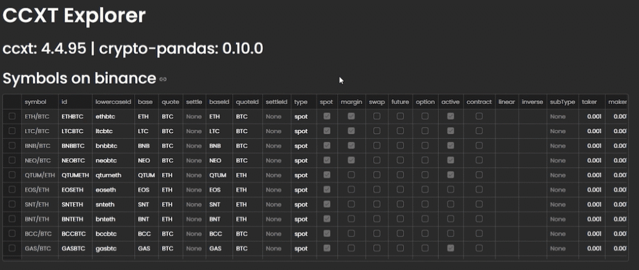Click the lowercaseId column header
This screenshot has height=270, width=639.
click(x=113, y=102)
